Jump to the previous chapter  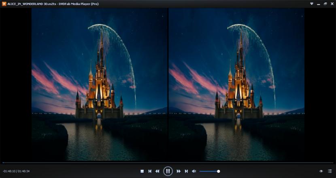tap(150, 171)
